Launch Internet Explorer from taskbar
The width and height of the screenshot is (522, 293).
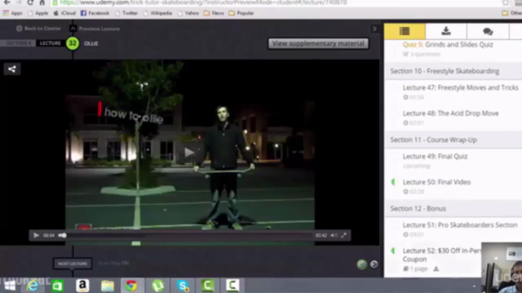[x=33, y=286]
